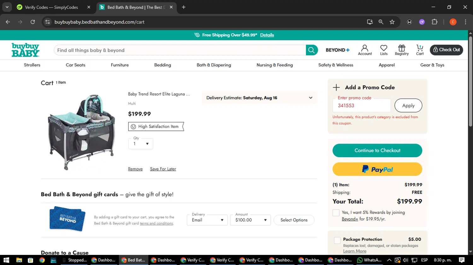Screen dimensions: 473x265
Task: Open the Apparel category
Action: [387, 65]
